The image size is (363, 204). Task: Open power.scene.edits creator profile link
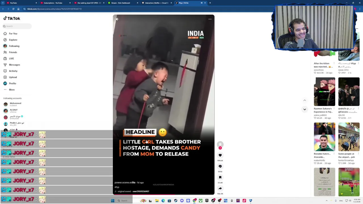[x=125, y=182]
